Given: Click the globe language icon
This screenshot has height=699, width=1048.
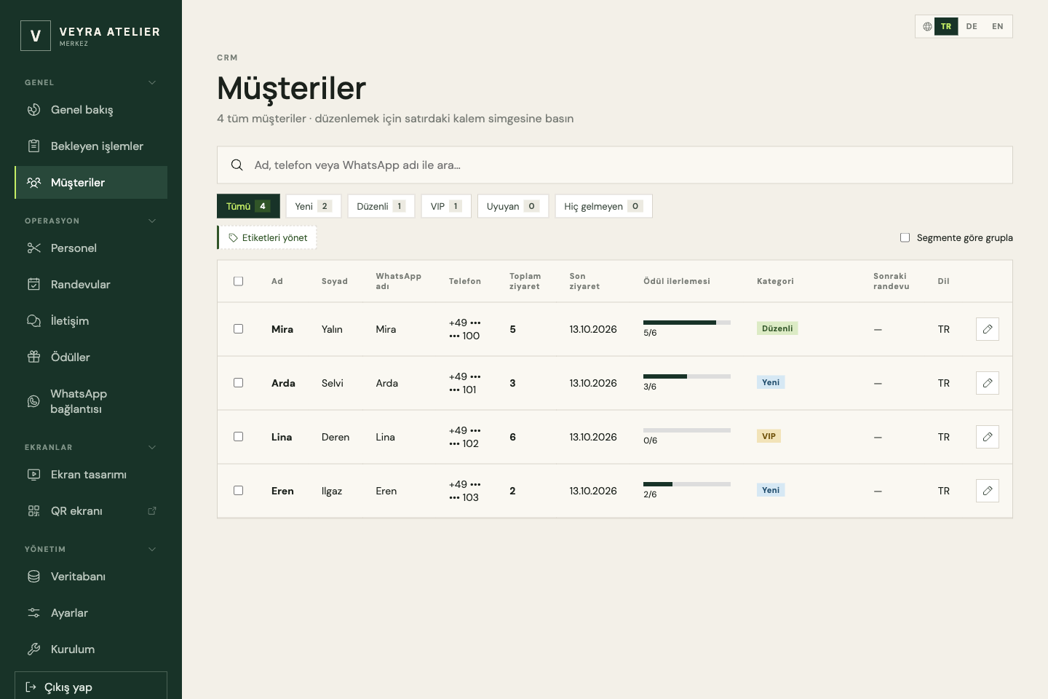Looking at the screenshot, I should click(927, 26).
